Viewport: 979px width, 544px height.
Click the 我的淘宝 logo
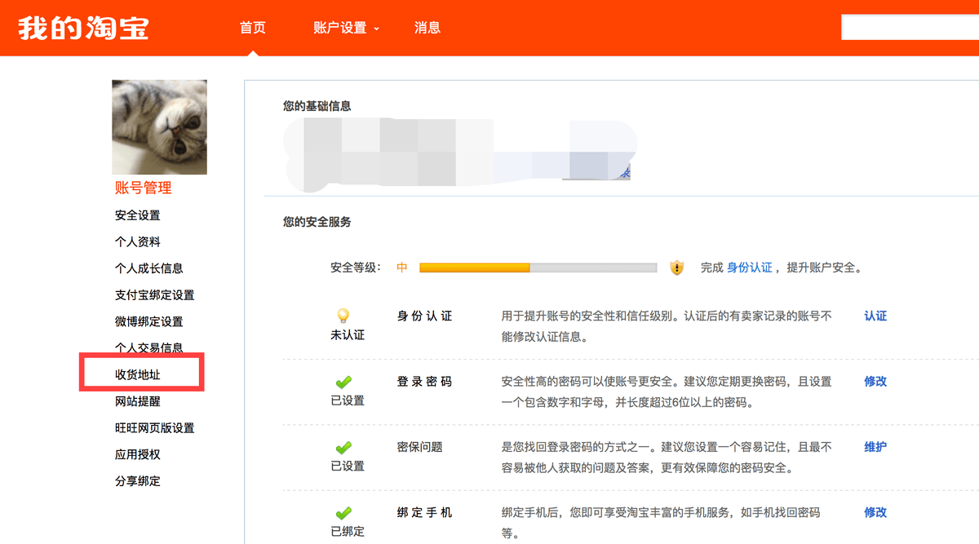pos(83,28)
